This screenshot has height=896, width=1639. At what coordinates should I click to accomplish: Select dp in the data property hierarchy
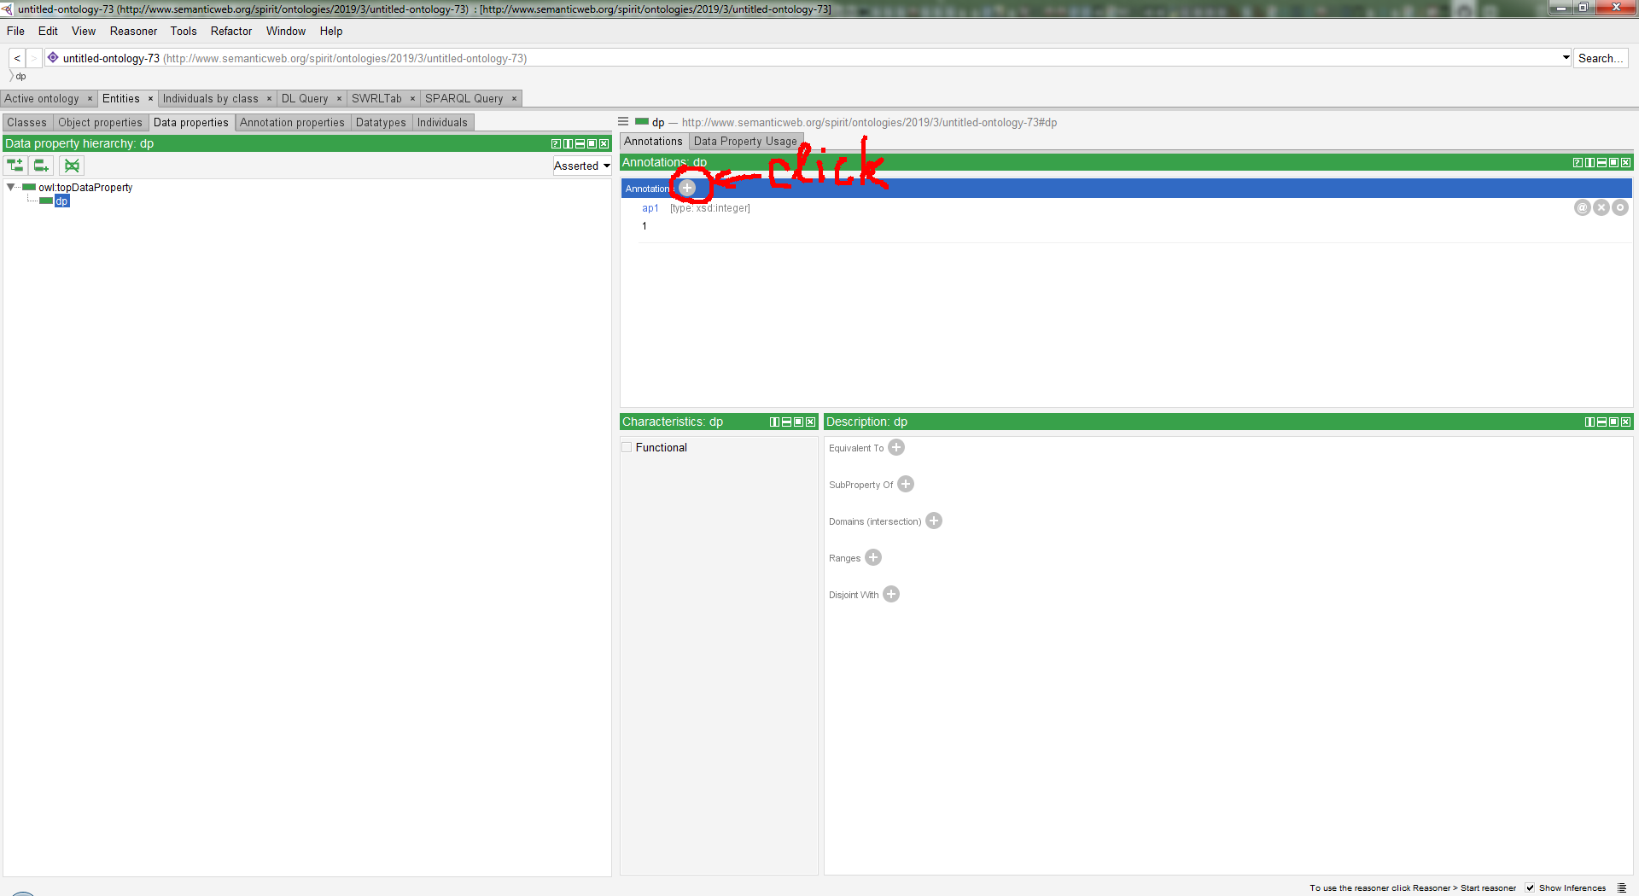(x=61, y=201)
